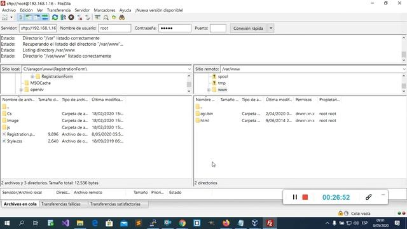Toggle directory comparison
The height and width of the screenshot is (229, 407).
pyautogui.click(x=106, y=17)
